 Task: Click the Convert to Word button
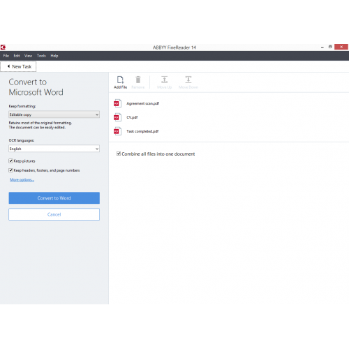[x=54, y=198]
